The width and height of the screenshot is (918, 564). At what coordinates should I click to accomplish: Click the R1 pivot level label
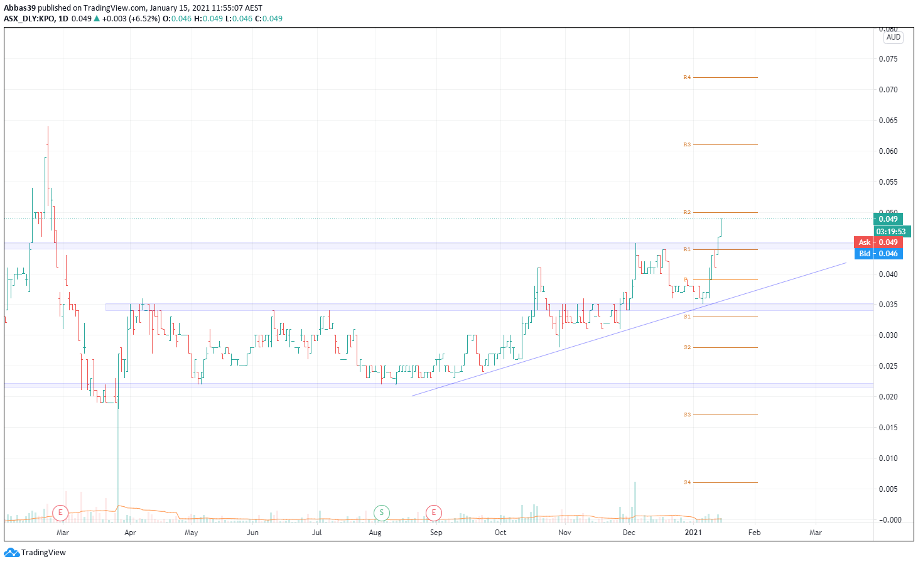click(x=687, y=249)
